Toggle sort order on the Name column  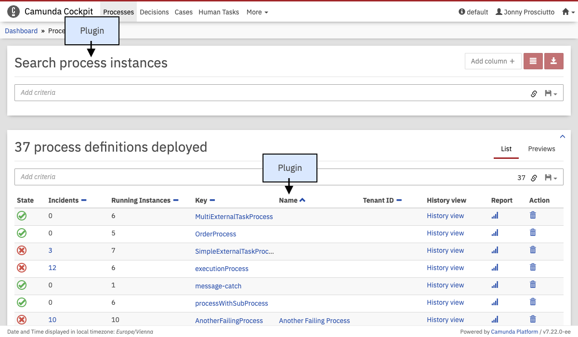click(302, 200)
